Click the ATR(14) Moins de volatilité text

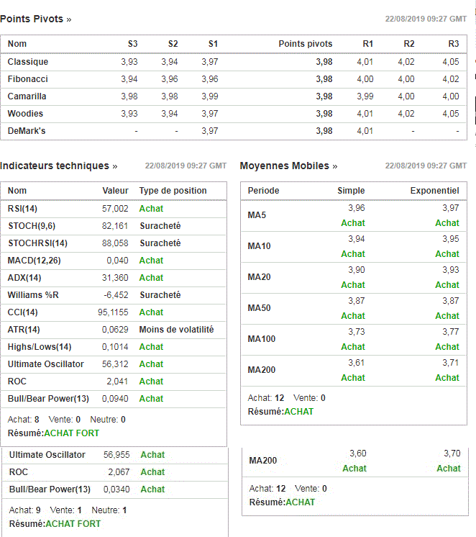click(x=176, y=330)
